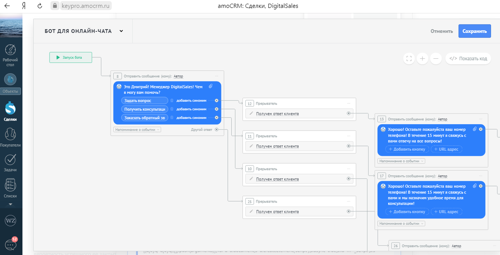Change recipient Автор in step 8
Screen dimensions: 500x255
click(178, 76)
